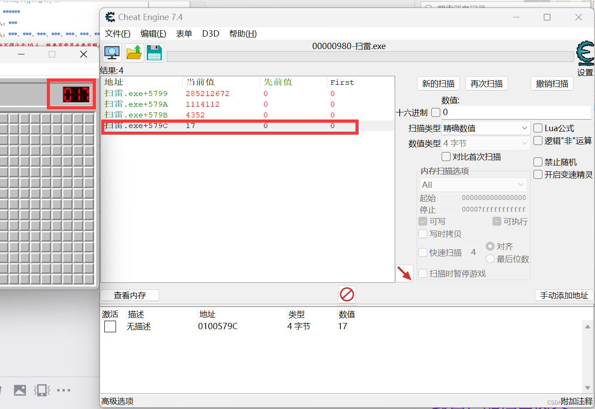The width and height of the screenshot is (595, 409).
Task: Open the three-dots menu in background window
Action: click(x=63, y=390)
